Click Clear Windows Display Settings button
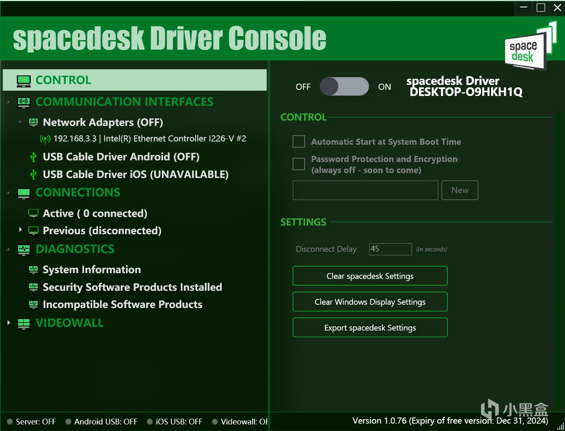Screen dimensions: 565x431 [x=370, y=302]
